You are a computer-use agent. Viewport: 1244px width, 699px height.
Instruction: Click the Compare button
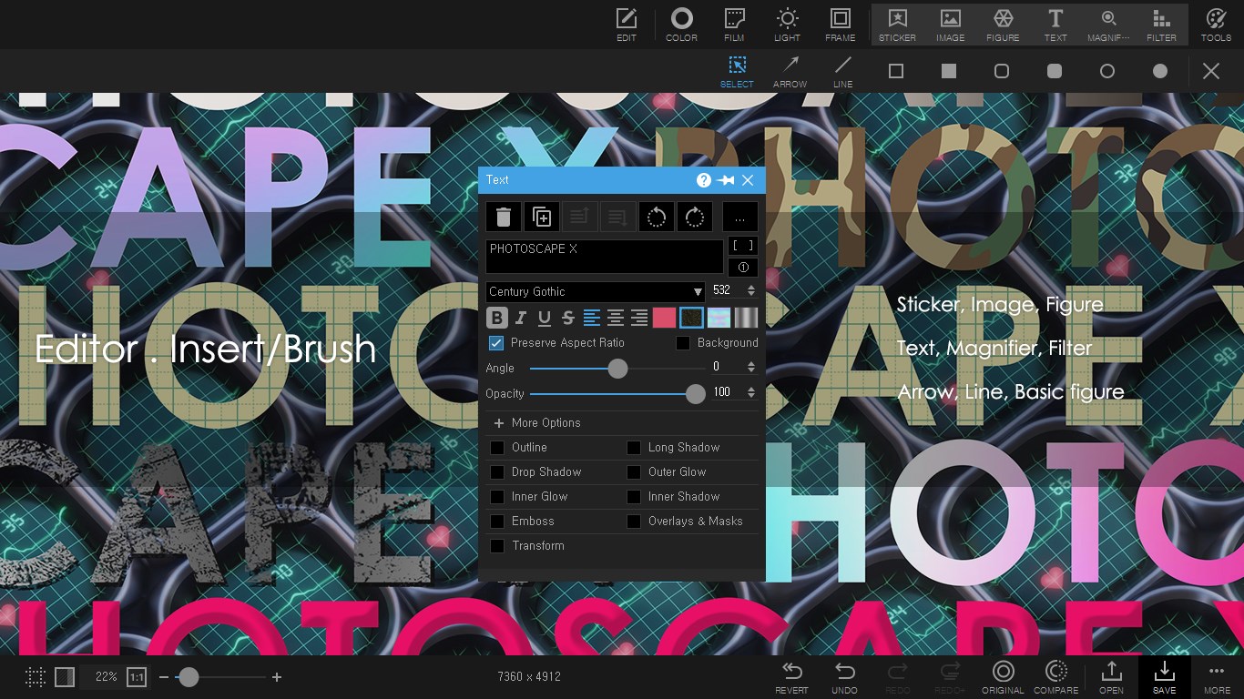1055,677
